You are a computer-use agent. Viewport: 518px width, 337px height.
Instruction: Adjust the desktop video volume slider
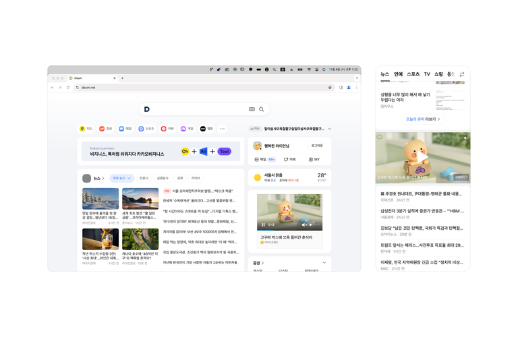point(315,224)
